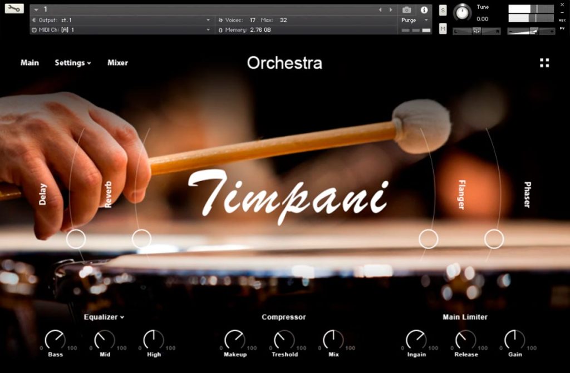Viewport: 570px width, 373px height.
Task: Select next instrument with right arrow
Action: point(391,10)
